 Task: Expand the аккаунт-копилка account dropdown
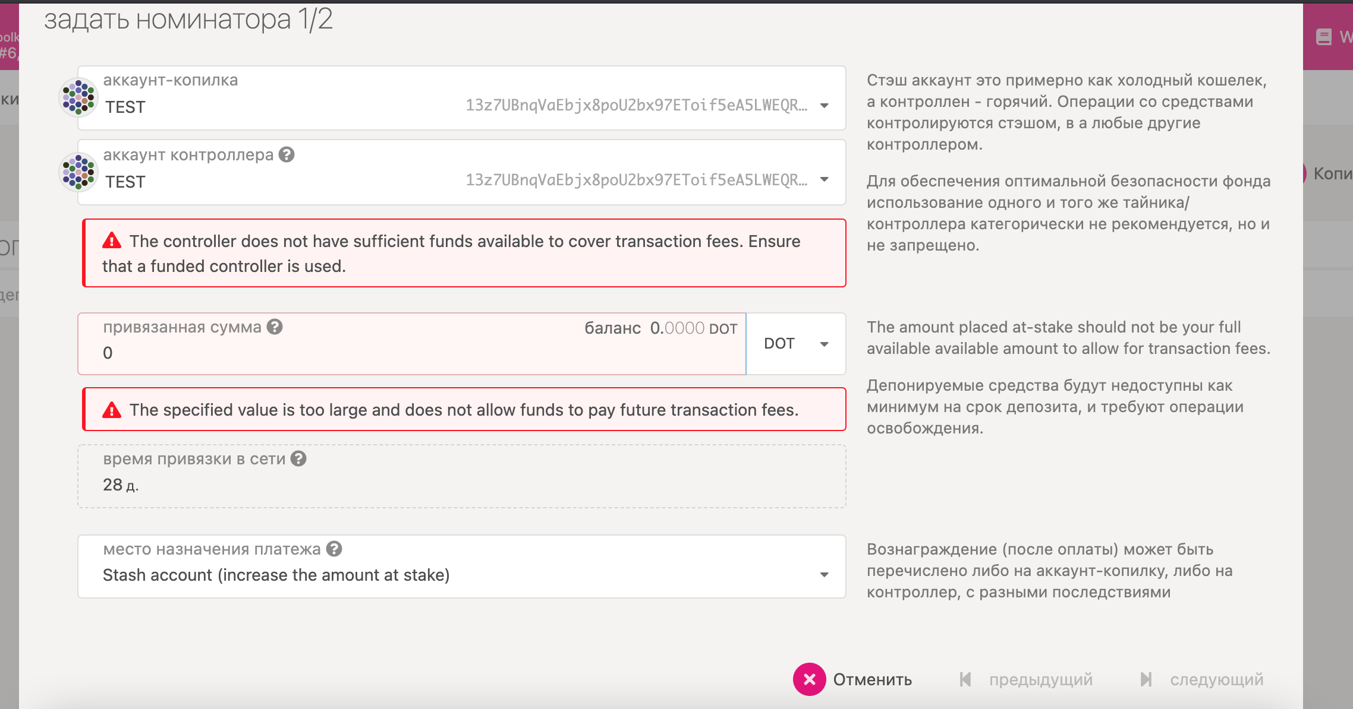coord(825,106)
